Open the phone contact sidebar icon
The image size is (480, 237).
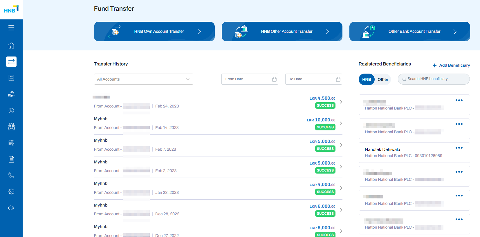11,175
